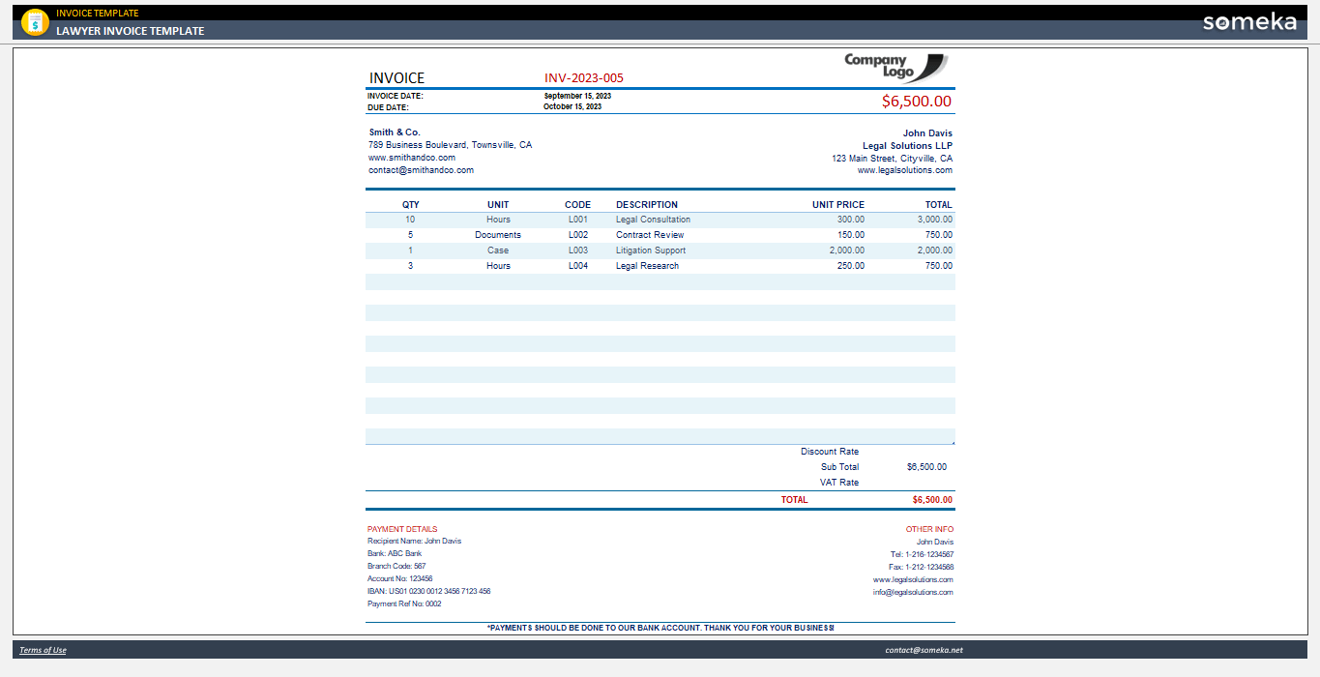Click the contact@someka.net email link
1320x677 pixels.
click(924, 650)
